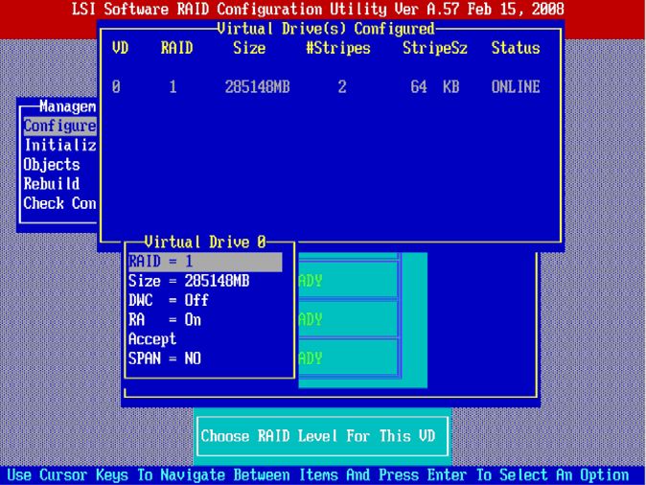
Task: Click Accept in Virtual Drive 0
Action: click(152, 339)
